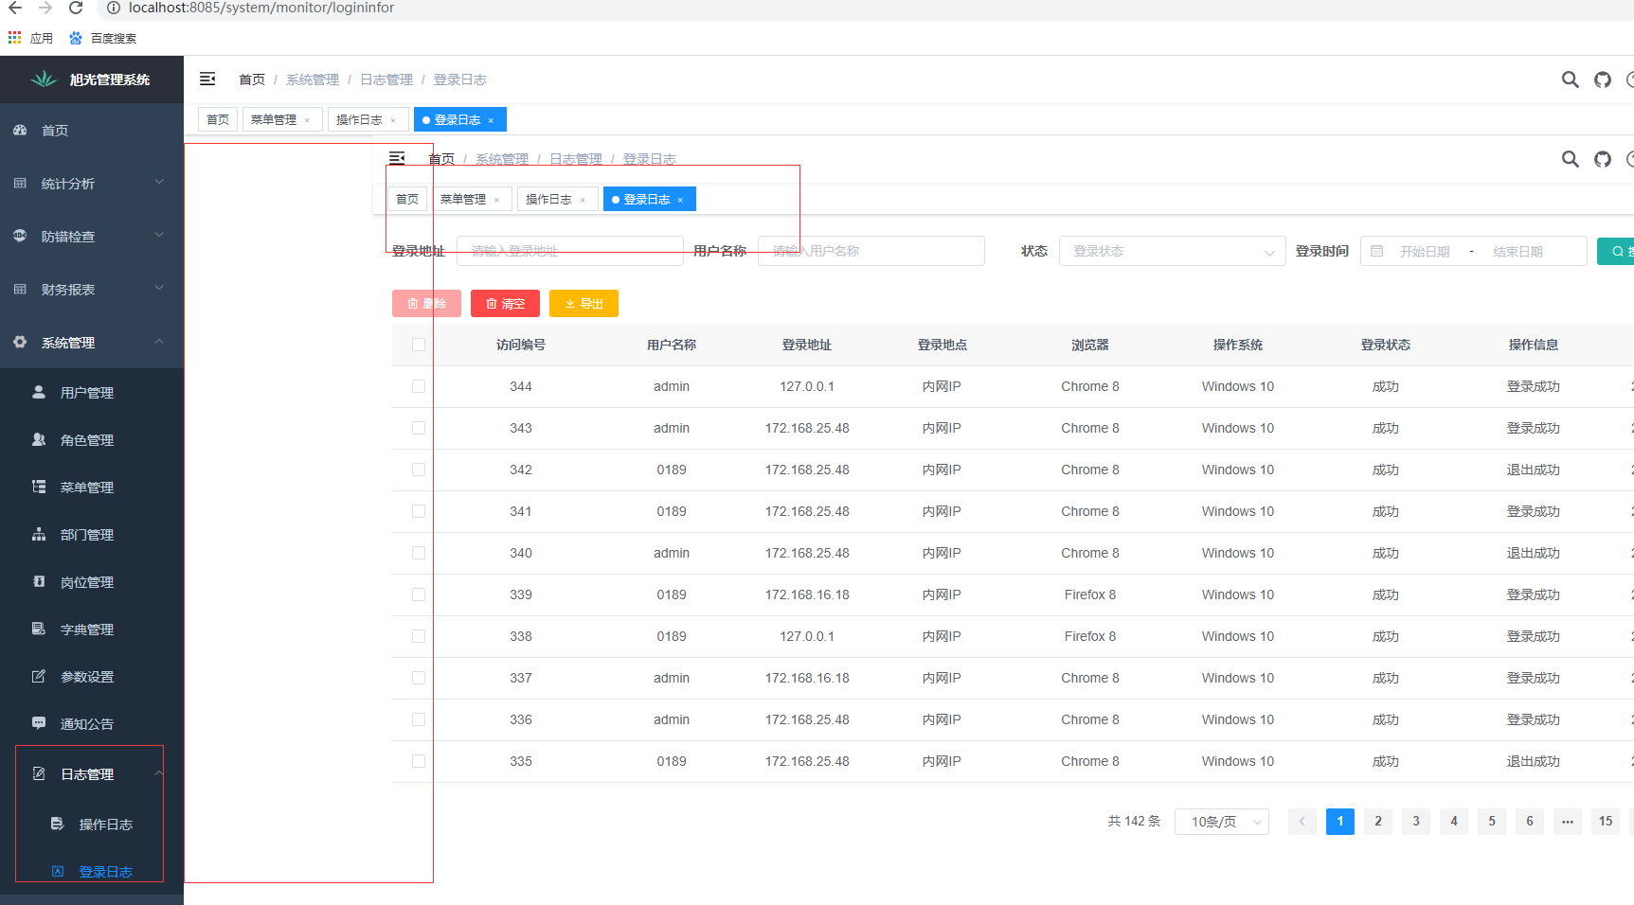Expand the 财务报表 sidebar menu
1634x905 pixels.
[92, 289]
